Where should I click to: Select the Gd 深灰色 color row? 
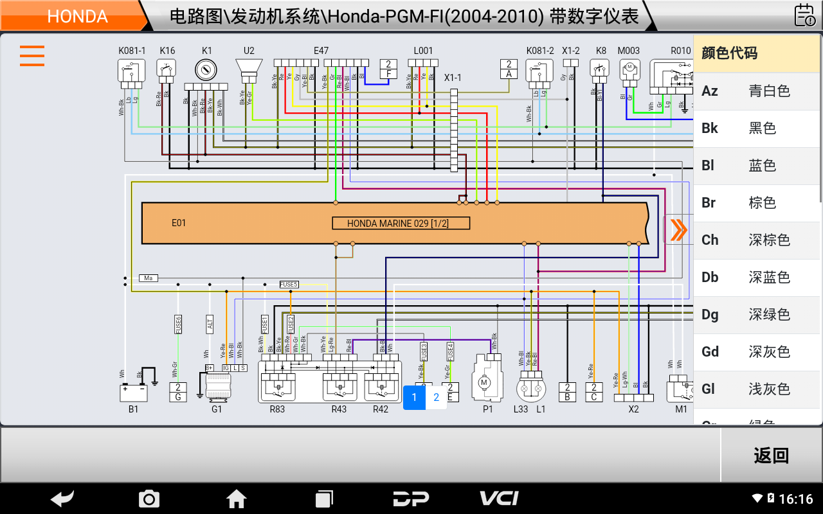(x=757, y=351)
